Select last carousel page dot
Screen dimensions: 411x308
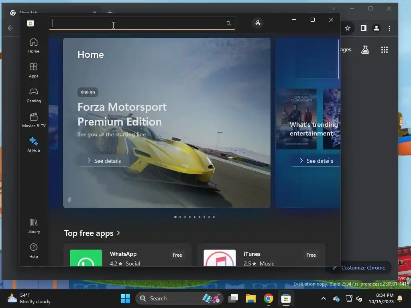tap(214, 217)
